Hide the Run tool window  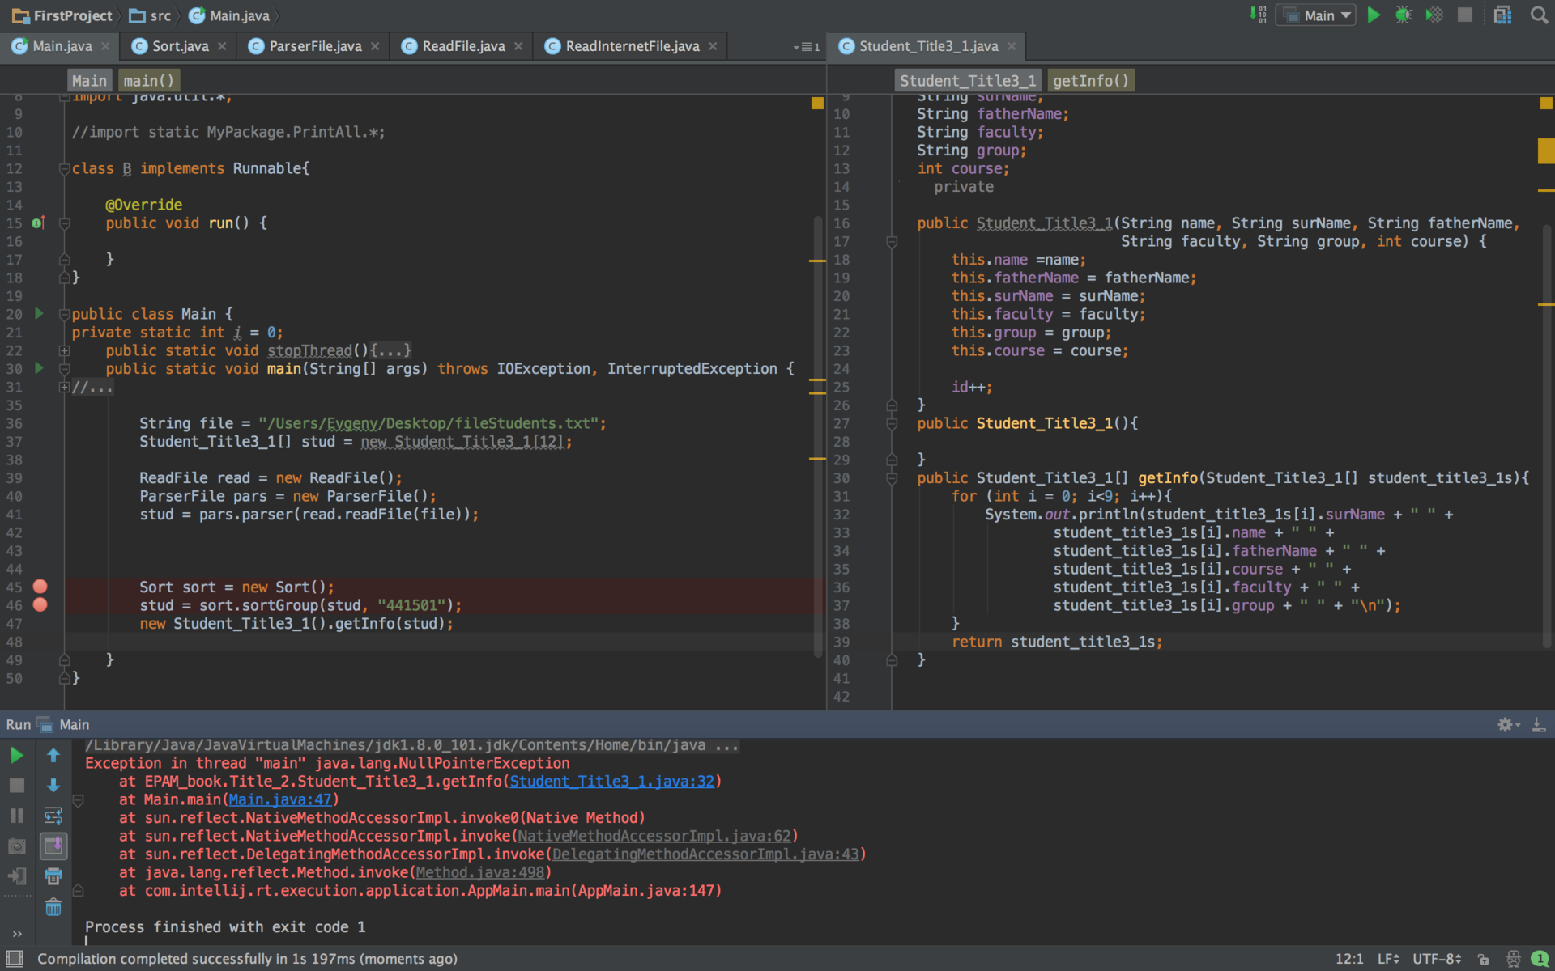click(1539, 724)
